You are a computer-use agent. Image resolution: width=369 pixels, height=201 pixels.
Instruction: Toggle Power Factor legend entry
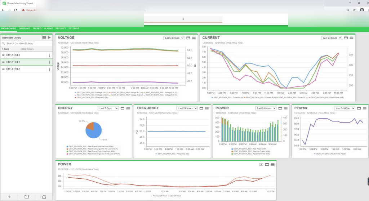(330, 154)
